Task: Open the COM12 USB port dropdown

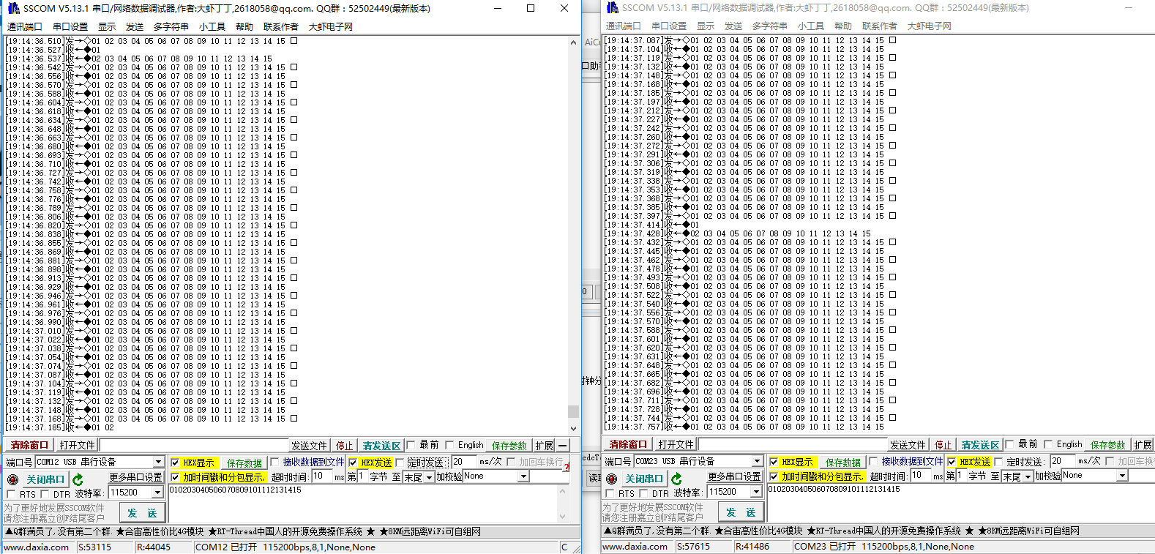Action: pos(158,462)
